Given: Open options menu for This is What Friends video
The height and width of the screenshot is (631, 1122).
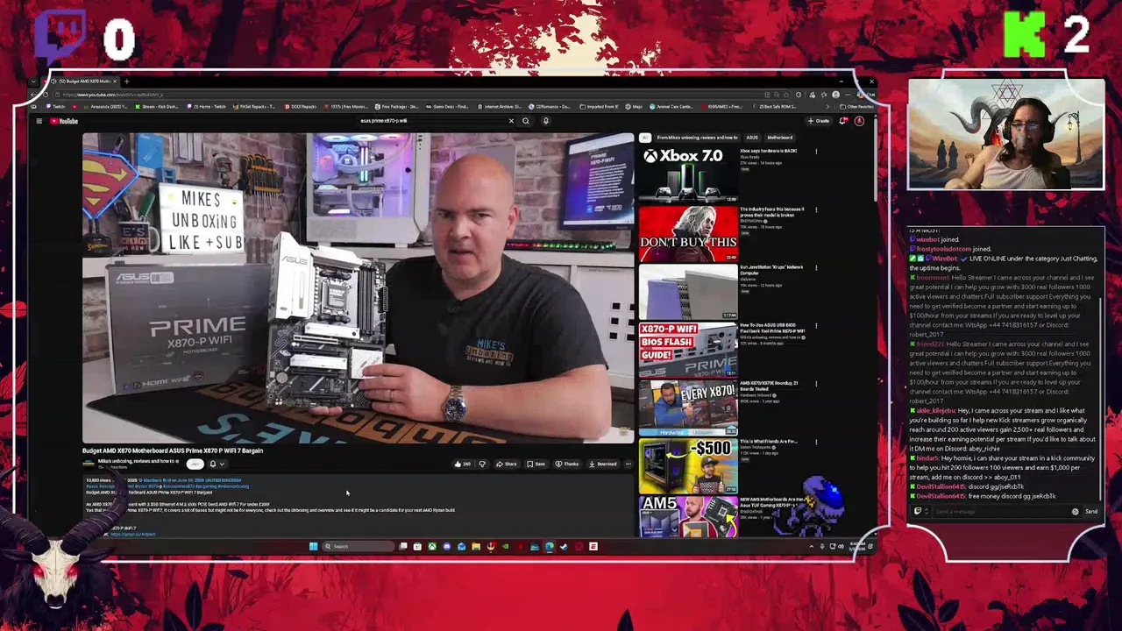Looking at the screenshot, I should point(816,442).
